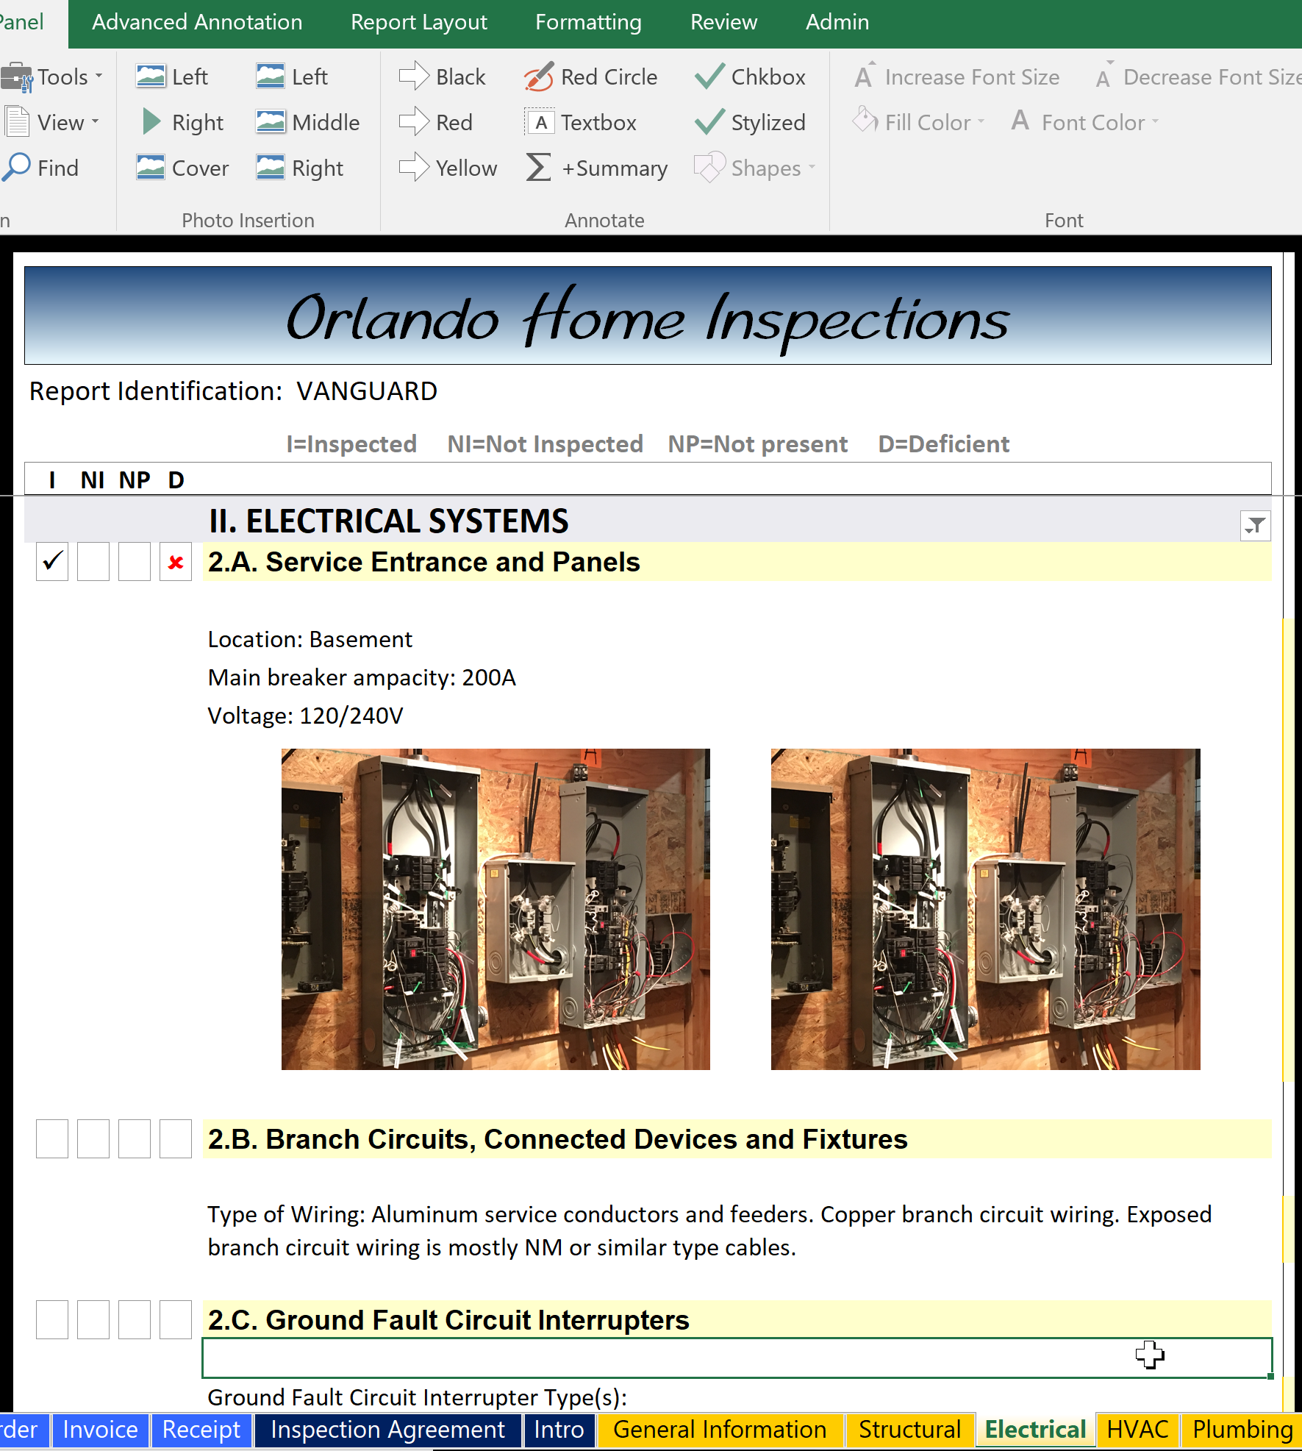Open the Tools dropdown menu
The image size is (1302, 1451).
click(53, 77)
